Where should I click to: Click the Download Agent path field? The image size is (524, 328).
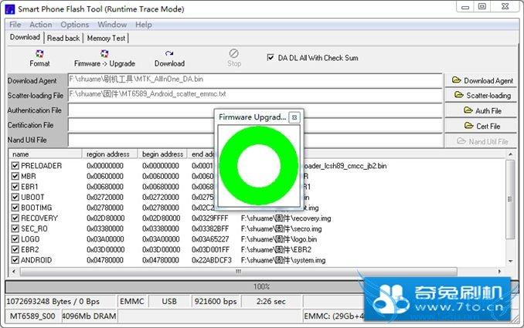(x=255, y=79)
